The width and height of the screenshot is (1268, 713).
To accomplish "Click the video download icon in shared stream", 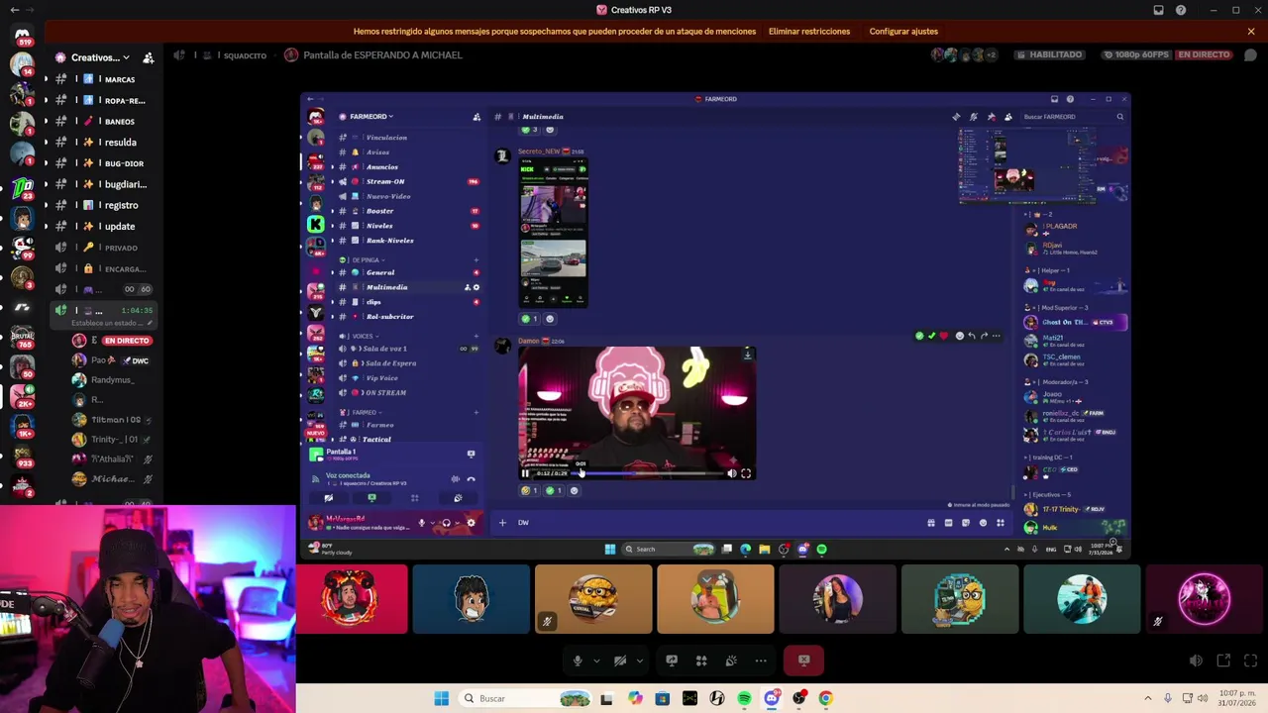I will (748, 355).
